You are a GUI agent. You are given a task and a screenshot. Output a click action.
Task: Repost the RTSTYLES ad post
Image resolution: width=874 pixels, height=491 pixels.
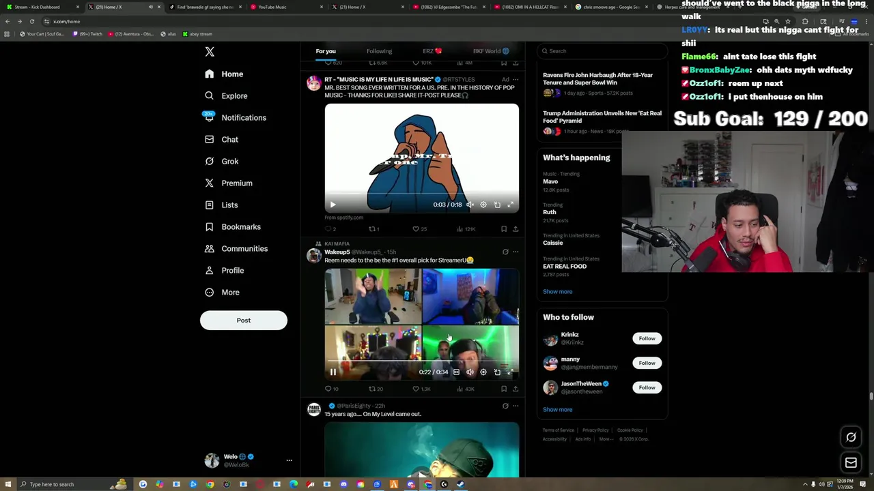coord(373,229)
